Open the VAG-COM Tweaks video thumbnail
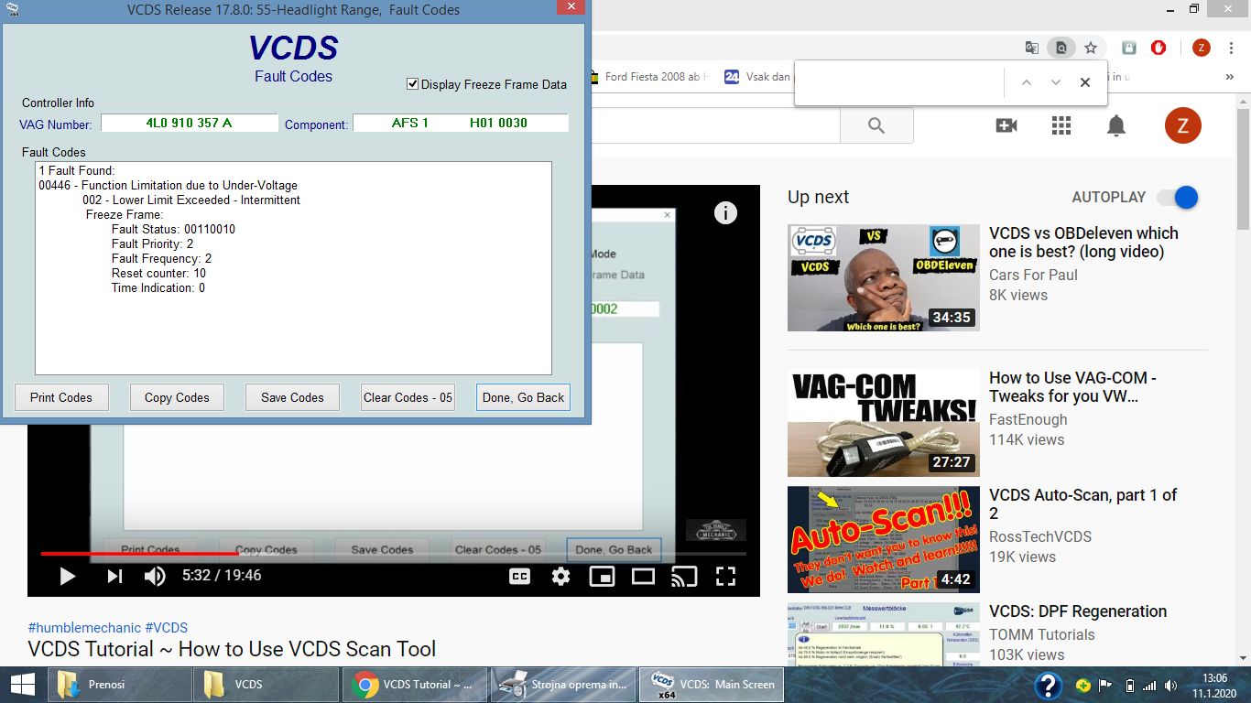Screen dimensions: 1251x703 click(884, 423)
